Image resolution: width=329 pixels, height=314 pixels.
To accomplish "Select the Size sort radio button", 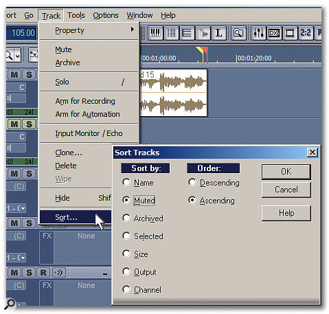I will click(126, 254).
